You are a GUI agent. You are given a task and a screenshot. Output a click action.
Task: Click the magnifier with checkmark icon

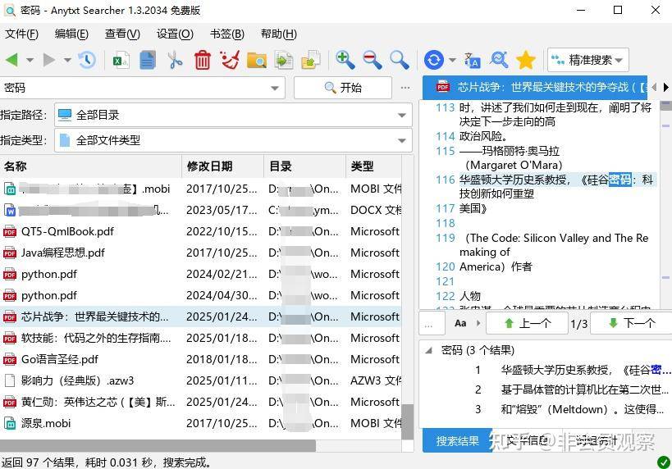tap(499, 60)
